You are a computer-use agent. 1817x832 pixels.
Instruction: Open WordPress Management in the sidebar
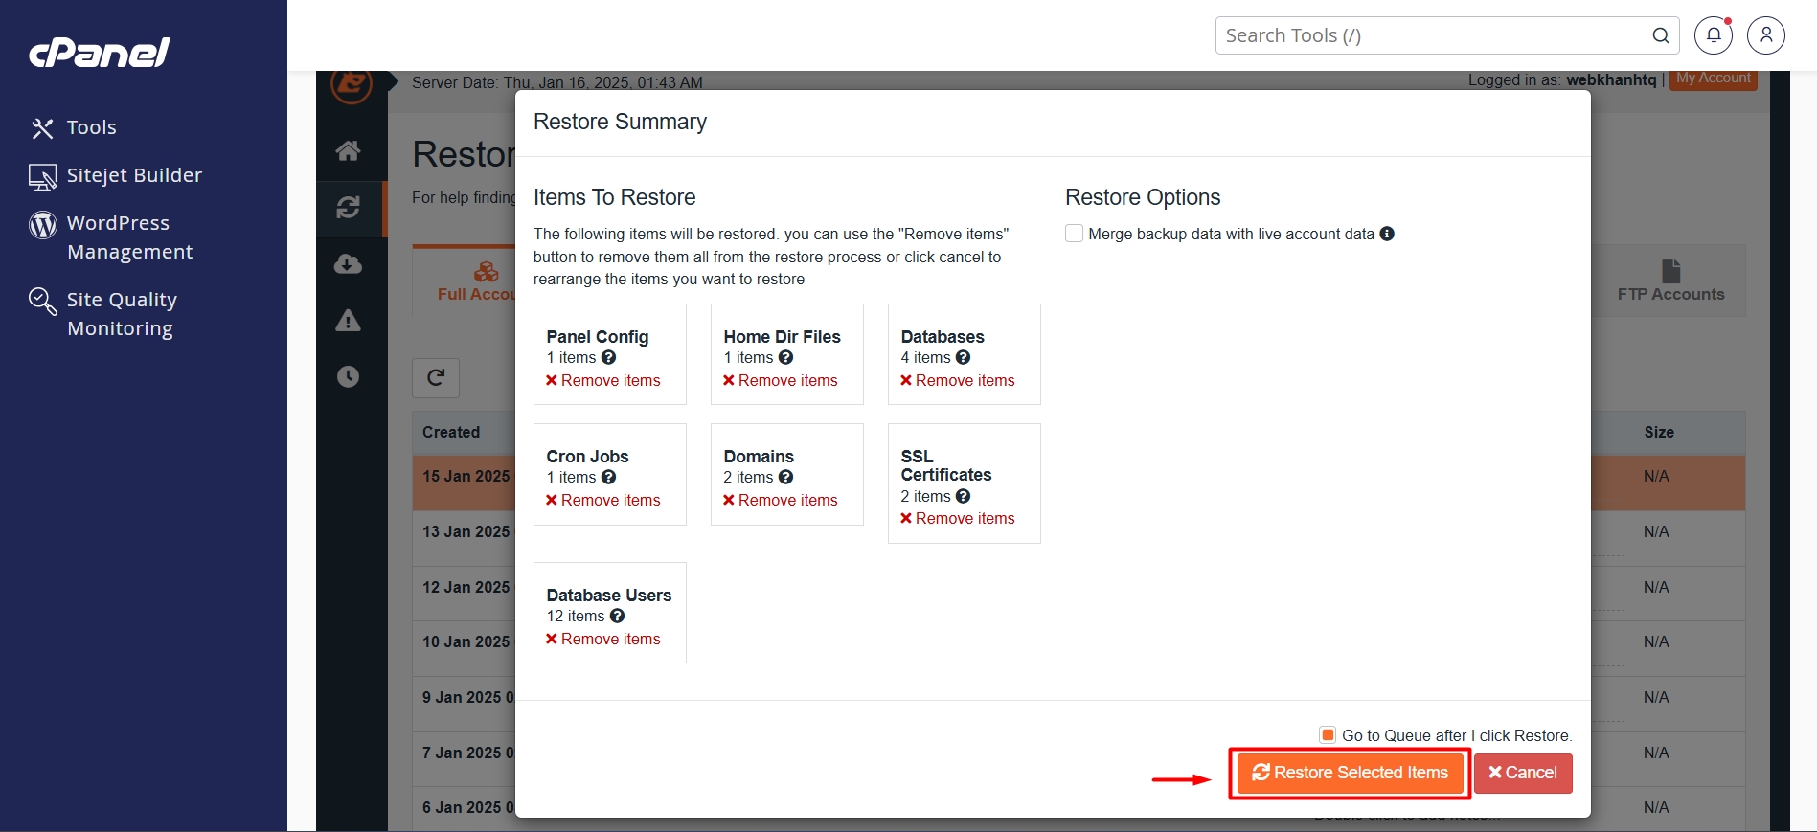[129, 237]
